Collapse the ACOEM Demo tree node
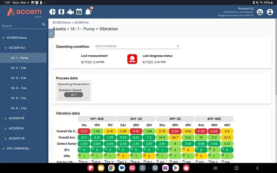This screenshot has height=173, width=277. click(3, 38)
